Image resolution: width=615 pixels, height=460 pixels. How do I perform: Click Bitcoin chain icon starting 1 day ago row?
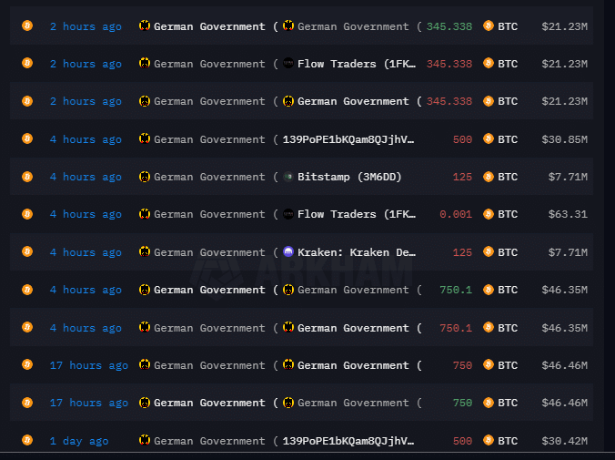[27, 440]
